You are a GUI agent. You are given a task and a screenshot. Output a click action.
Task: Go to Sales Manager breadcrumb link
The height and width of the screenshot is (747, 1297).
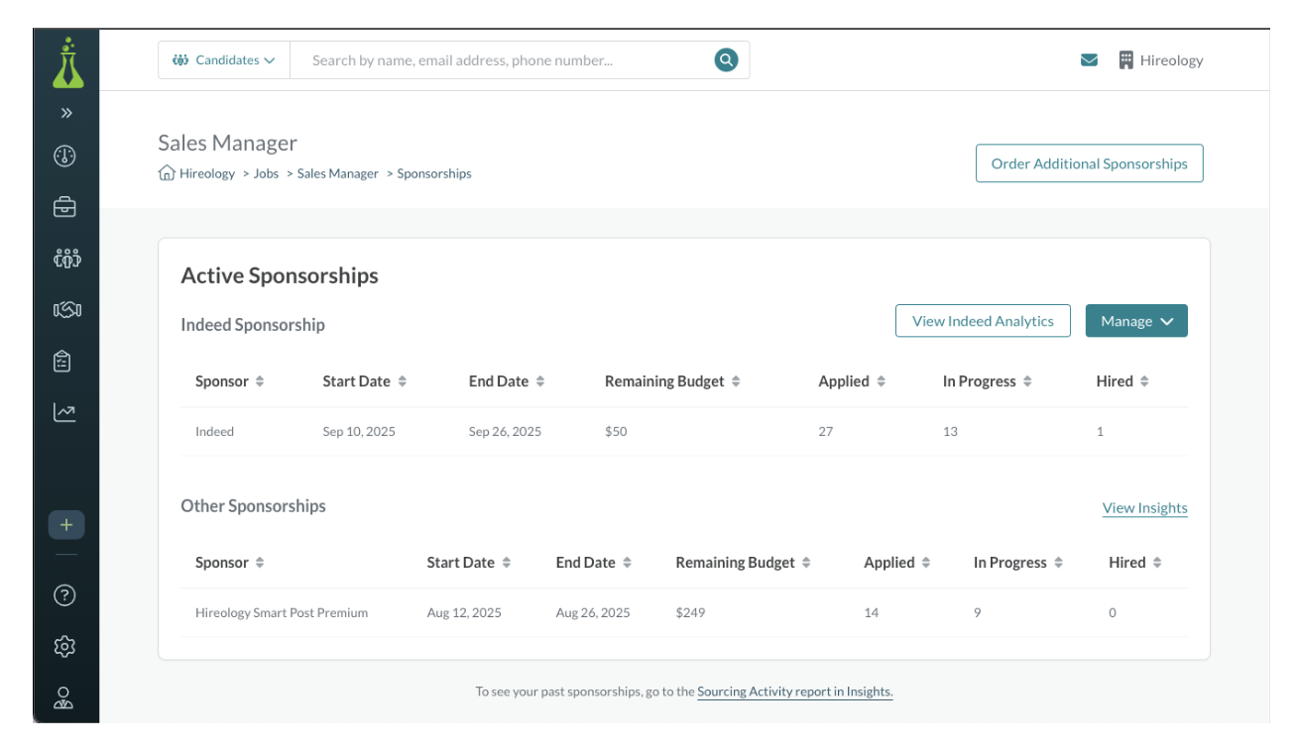[x=338, y=173]
